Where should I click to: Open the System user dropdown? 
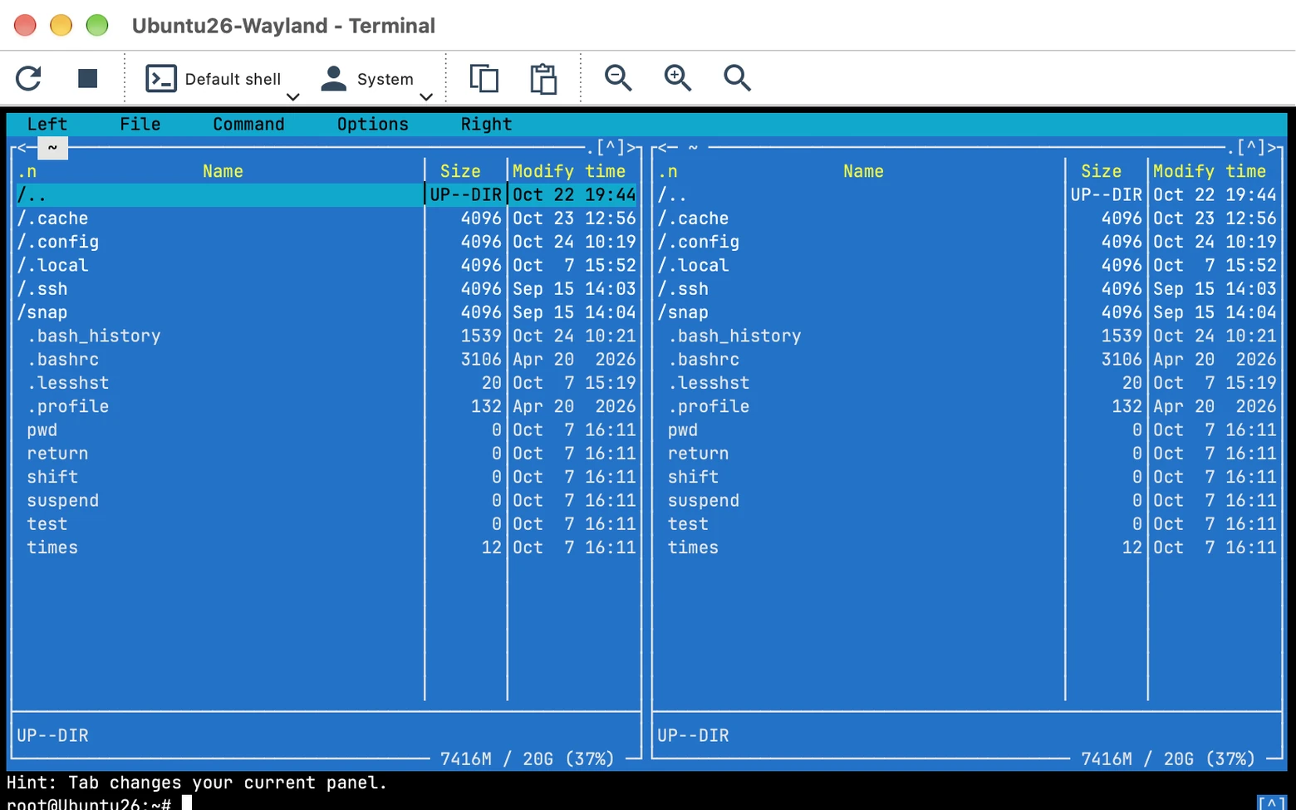click(376, 79)
